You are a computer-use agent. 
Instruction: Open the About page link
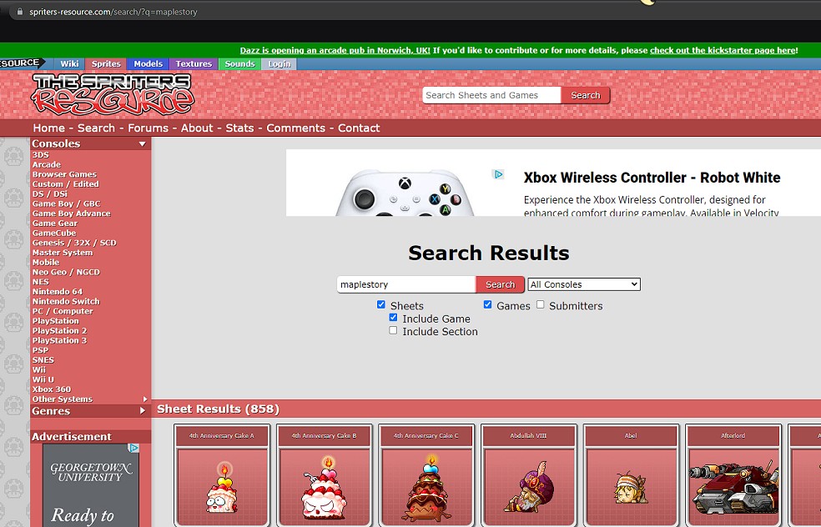click(197, 128)
